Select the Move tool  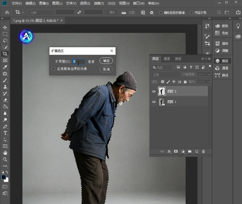5,27
